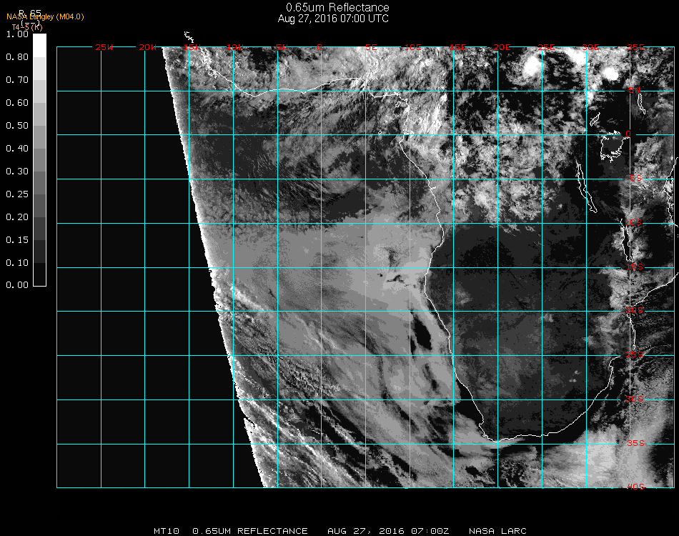Click the 0.15 colorbar scale value
This screenshot has width=679, height=536.
point(17,240)
